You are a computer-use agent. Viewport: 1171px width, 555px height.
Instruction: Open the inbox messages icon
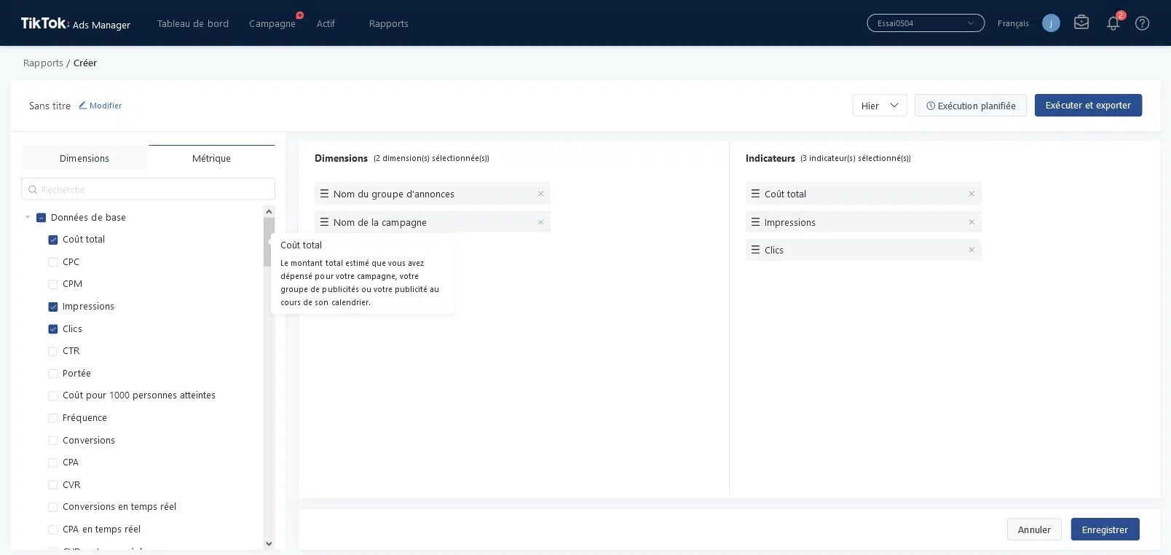(x=1081, y=23)
